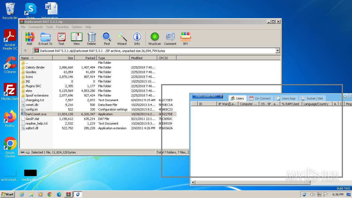
Task: Open FileZilla Client desktop icon
Action: (10, 92)
